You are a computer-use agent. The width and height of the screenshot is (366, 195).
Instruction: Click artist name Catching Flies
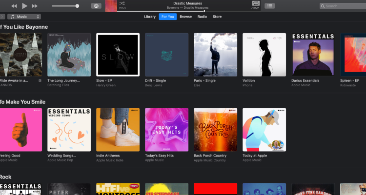[58, 85]
